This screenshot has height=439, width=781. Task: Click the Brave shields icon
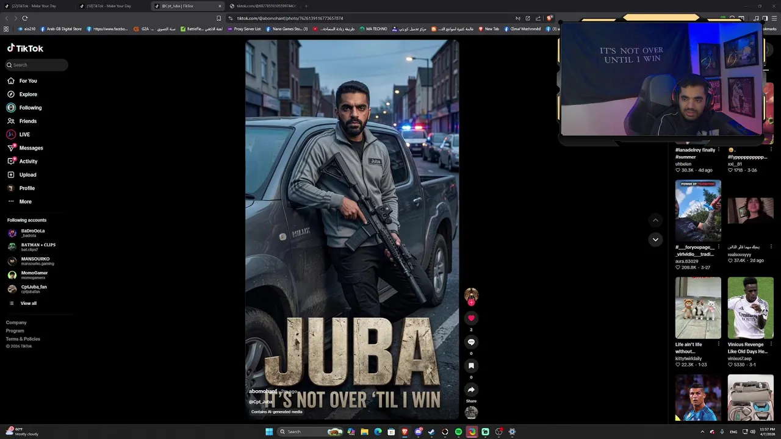coord(549,18)
